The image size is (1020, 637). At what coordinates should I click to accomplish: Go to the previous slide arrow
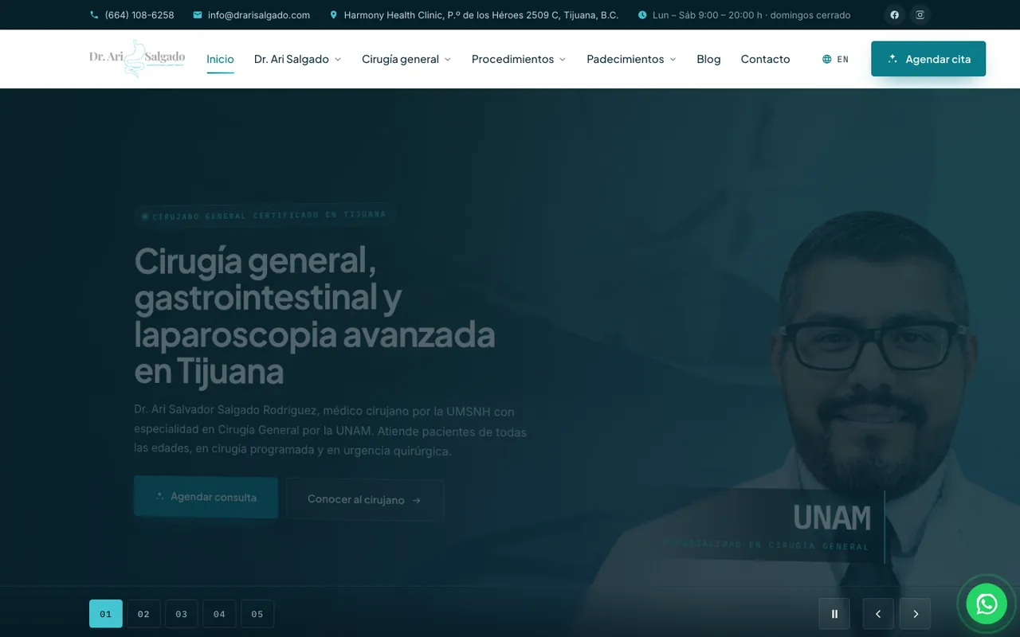click(878, 614)
